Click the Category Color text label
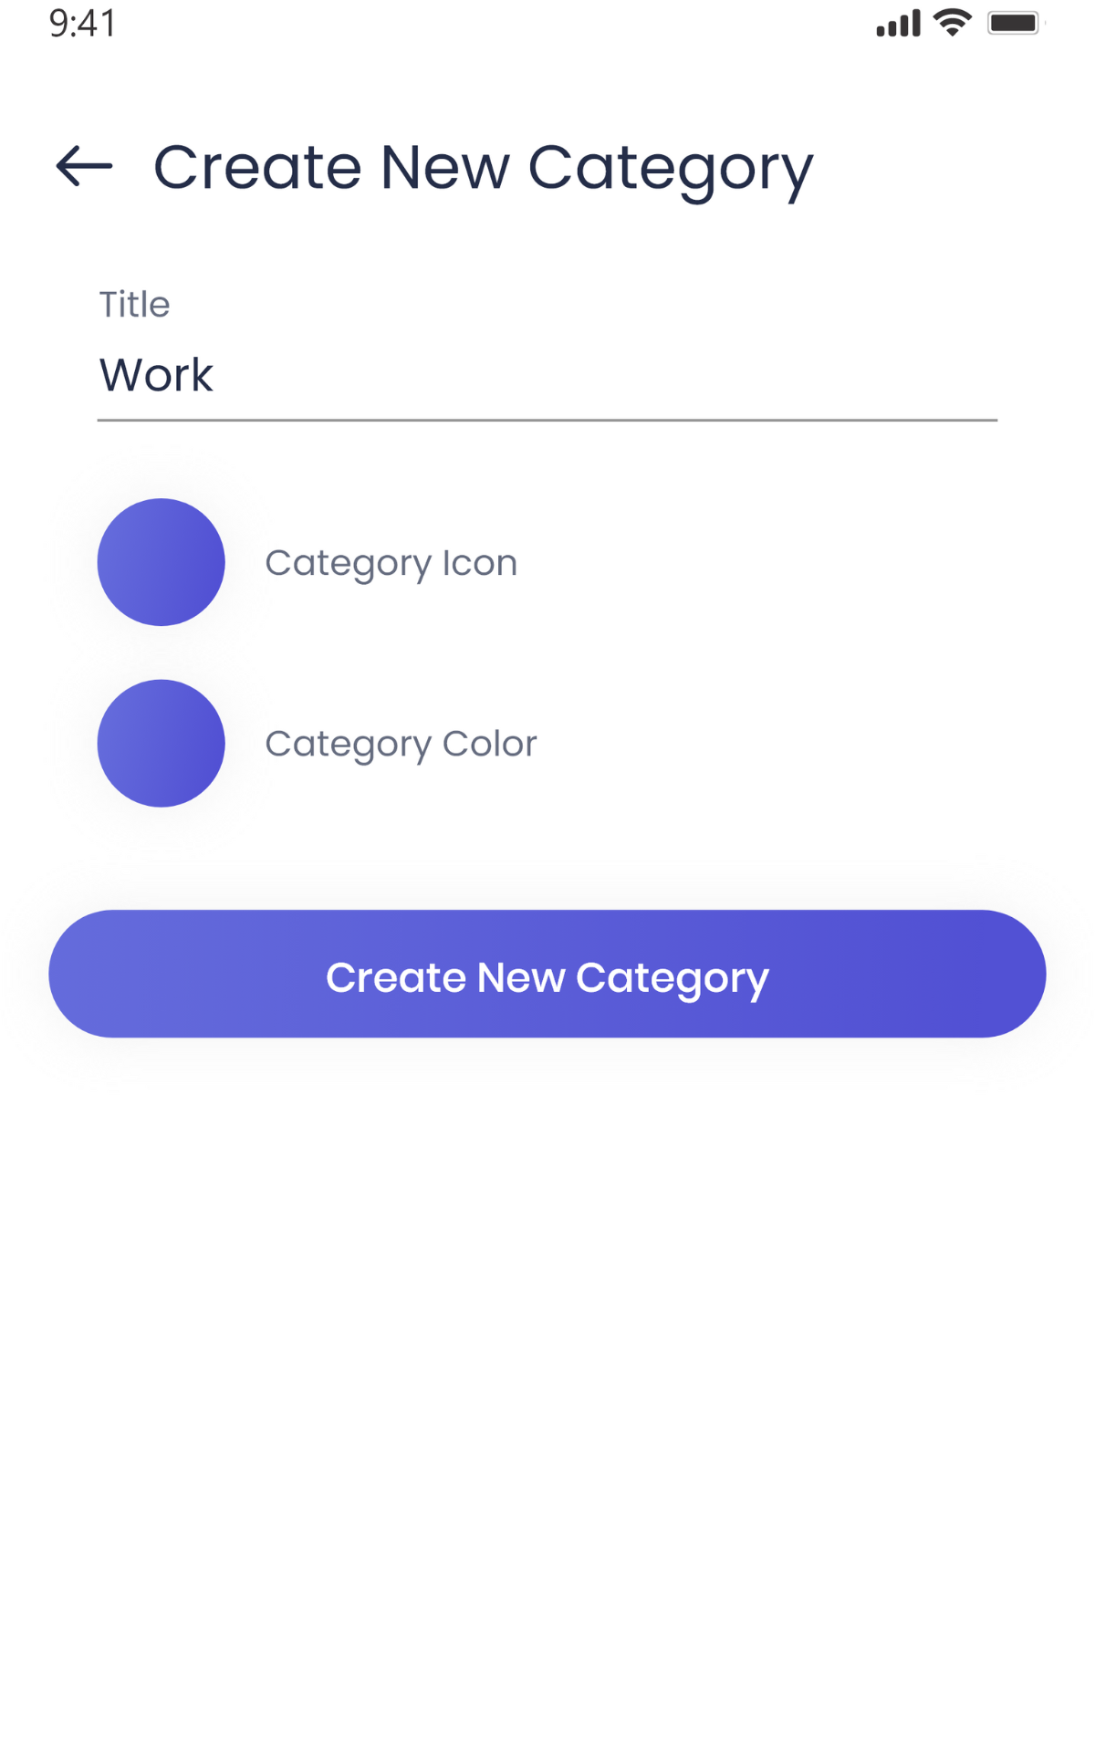Viewport: 1095px width, 1752px height. point(401,744)
